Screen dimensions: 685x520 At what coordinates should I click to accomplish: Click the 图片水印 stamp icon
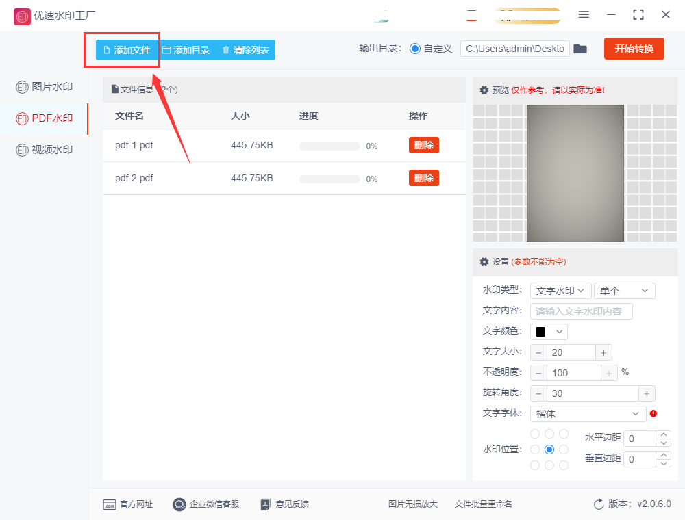[23, 88]
